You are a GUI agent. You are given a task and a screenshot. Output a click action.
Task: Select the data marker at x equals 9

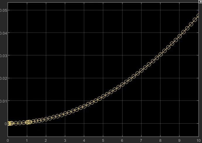click(179, 36)
